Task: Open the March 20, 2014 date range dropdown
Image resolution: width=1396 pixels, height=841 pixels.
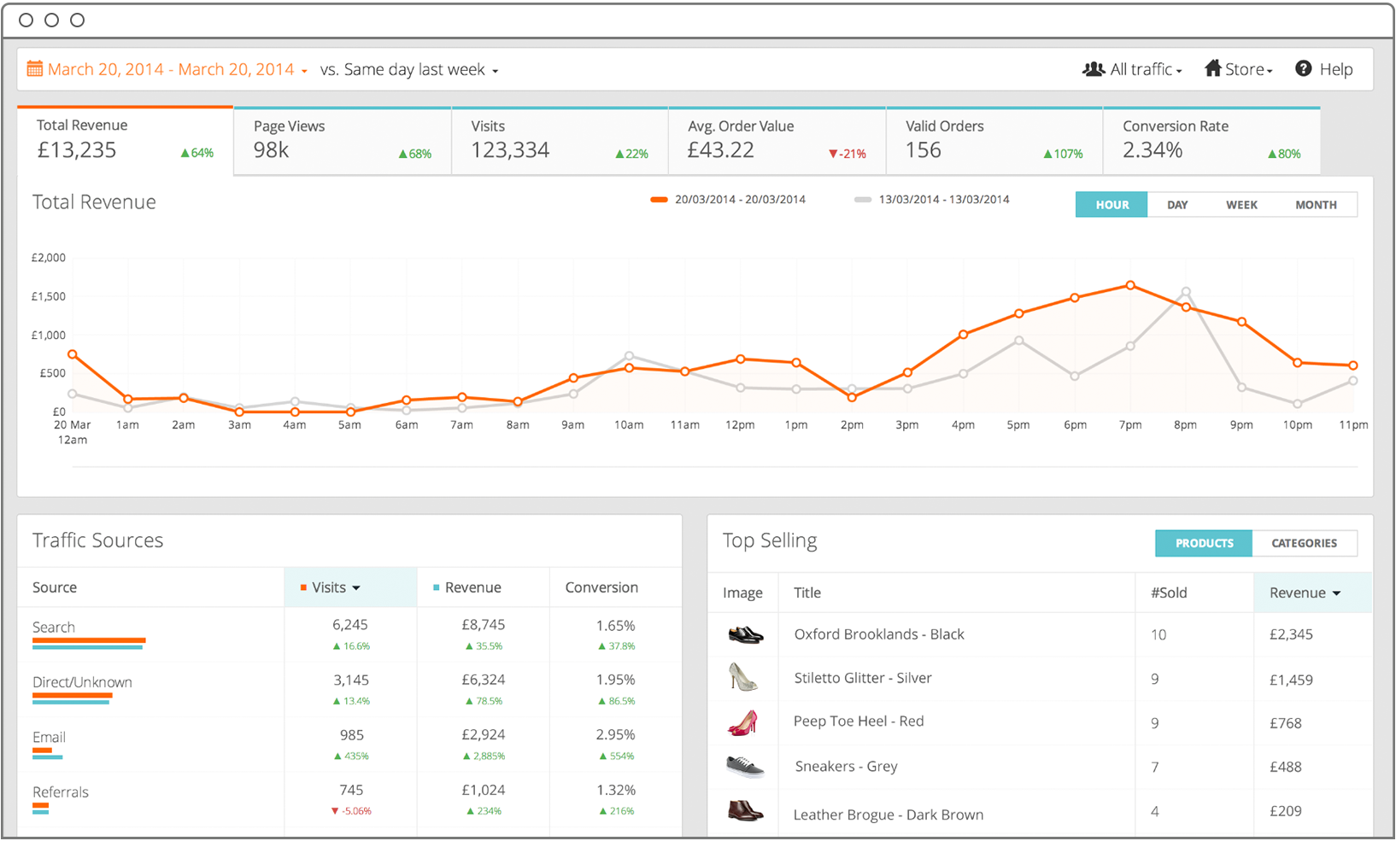Action: tap(171, 70)
